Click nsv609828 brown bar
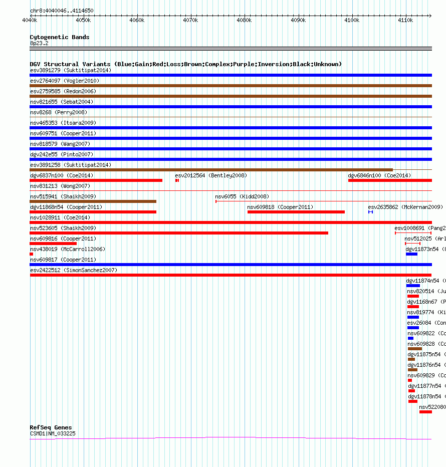The width and height of the screenshot is (446, 467). [415, 349]
